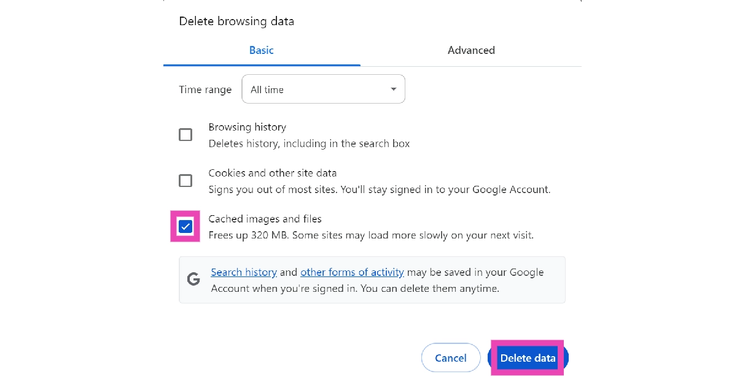Click the Browsing history label text

click(x=248, y=127)
